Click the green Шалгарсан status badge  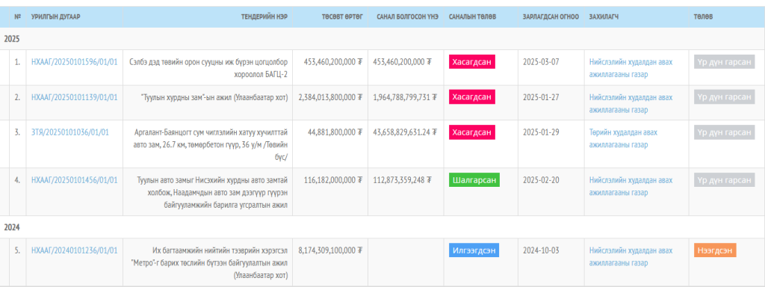point(474,180)
